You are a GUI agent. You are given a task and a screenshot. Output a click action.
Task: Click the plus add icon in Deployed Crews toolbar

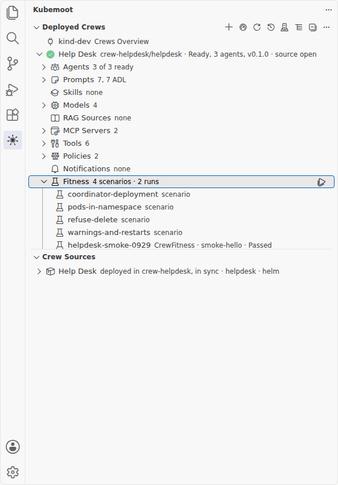[229, 27]
